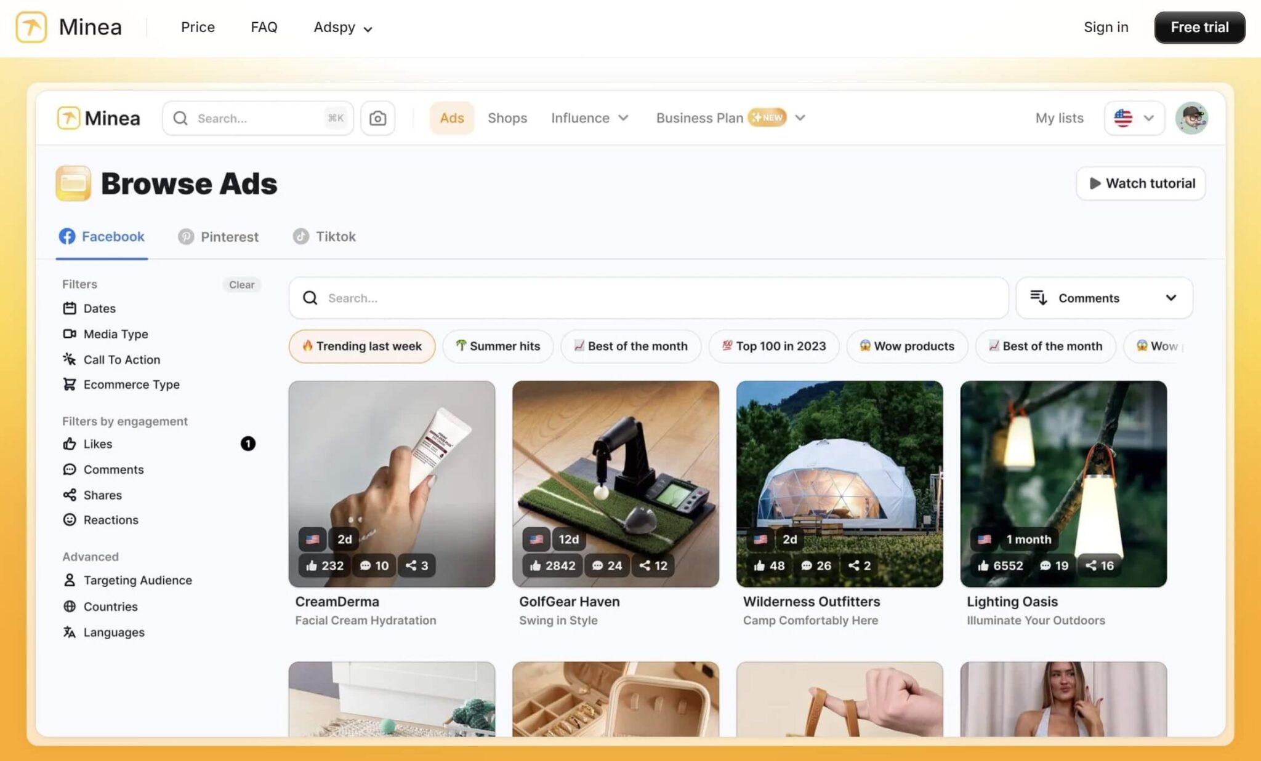
Task: Click the Call To Action filter icon
Action: coord(70,359)
